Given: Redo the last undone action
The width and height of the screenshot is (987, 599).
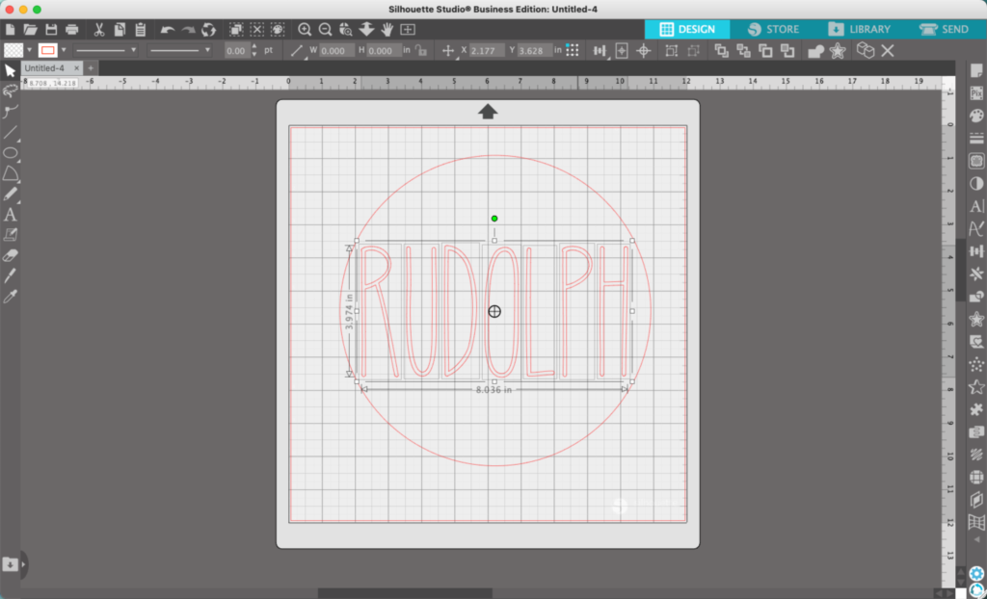Looking at the screenshot, I should click(x=188, y=30).
